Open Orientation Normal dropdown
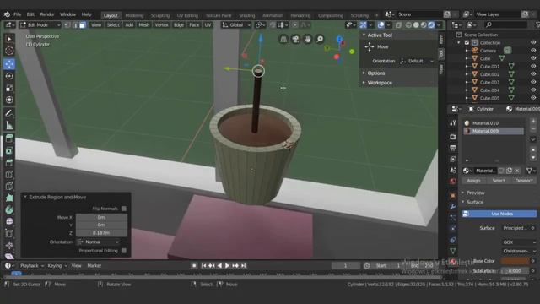This screenshot has width=540, height=304. coord(98,242)
